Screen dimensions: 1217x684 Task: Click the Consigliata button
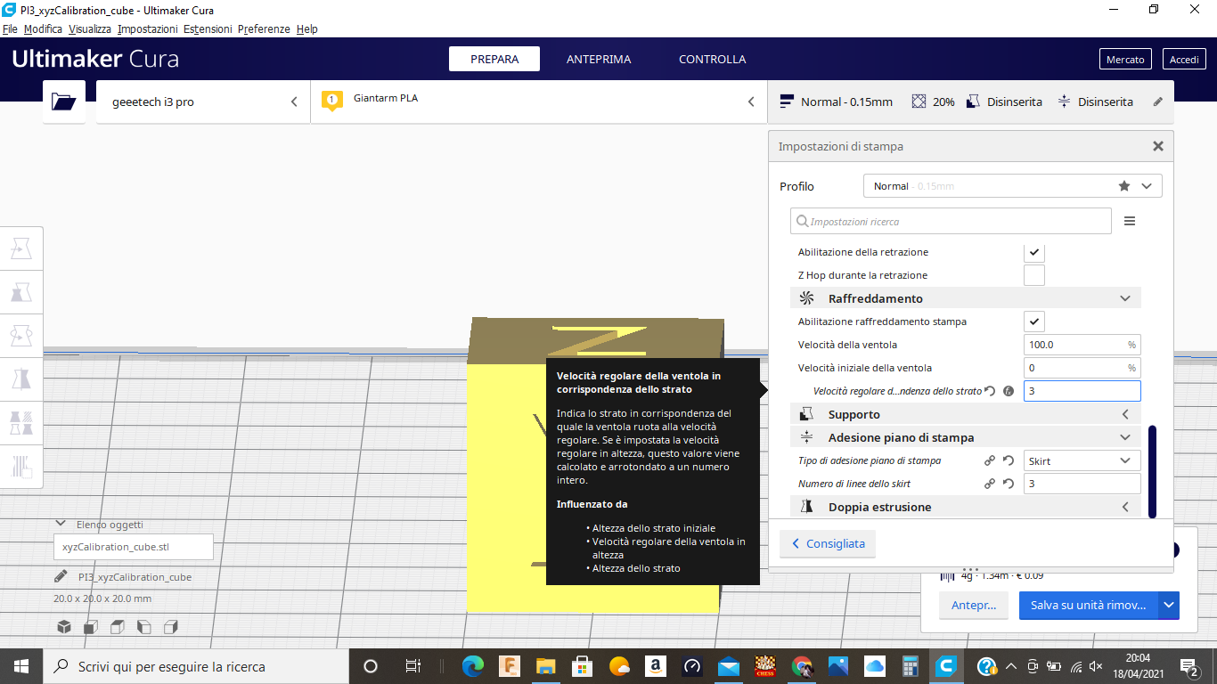(x=828, y=543)
